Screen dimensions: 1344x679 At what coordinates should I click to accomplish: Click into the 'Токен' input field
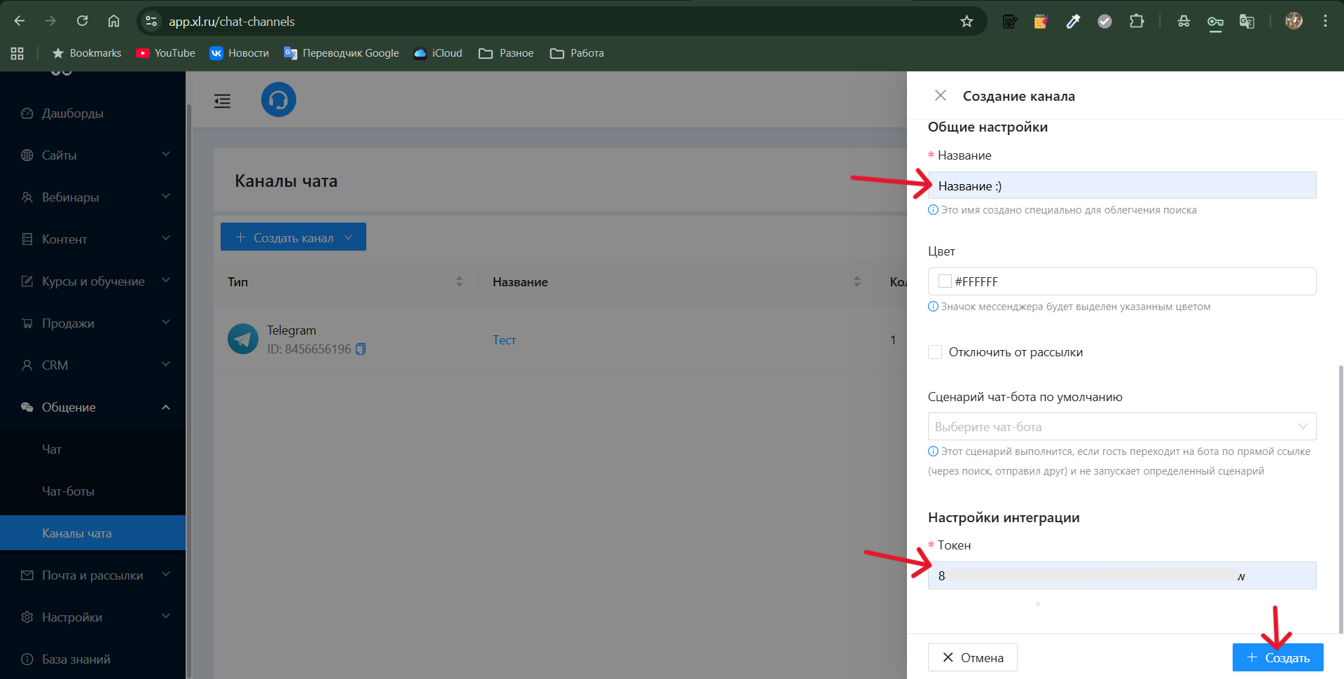(x=1121, y=576)
